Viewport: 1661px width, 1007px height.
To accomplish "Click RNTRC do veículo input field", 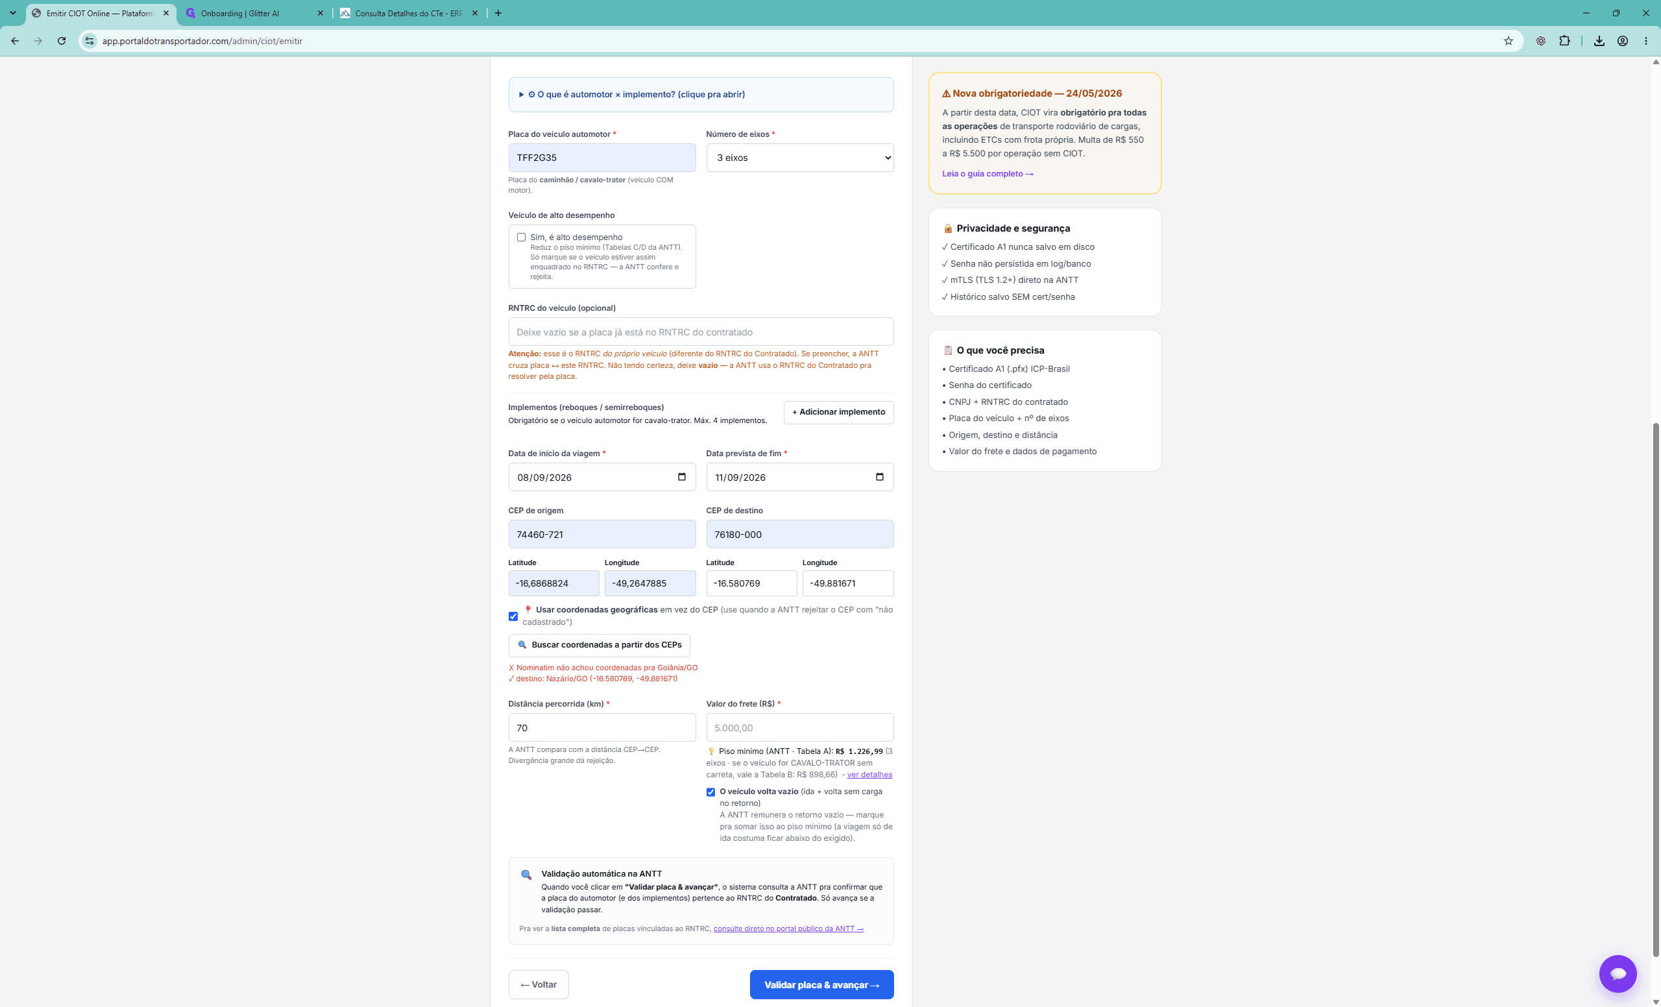I will (700, 332).
